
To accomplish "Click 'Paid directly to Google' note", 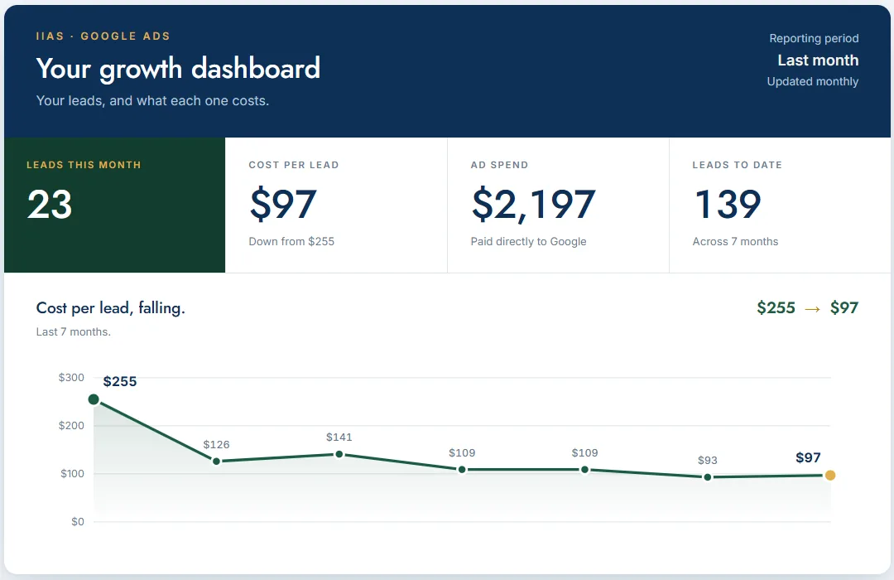I will (x=528, y=241).
